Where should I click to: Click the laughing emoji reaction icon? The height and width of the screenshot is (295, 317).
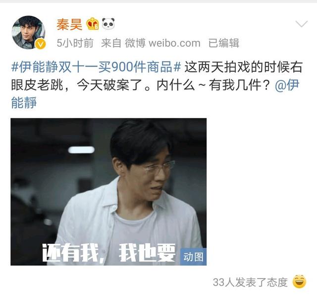click(x=299, y=282)
